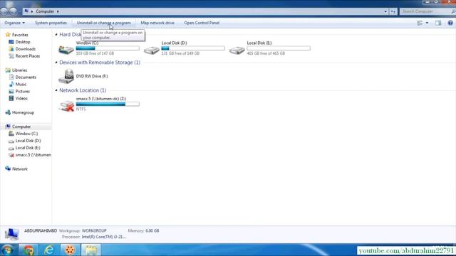This screenshot has width=456, height=256.
Task: Click the change view icon in toolbar
Action: click(x=420, y=23)
